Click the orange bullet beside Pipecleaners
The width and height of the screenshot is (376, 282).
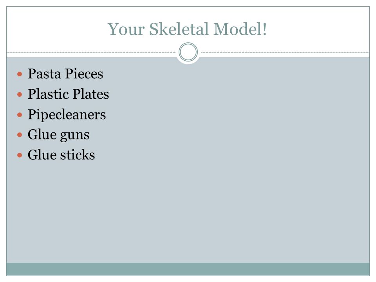click(20, 115)
